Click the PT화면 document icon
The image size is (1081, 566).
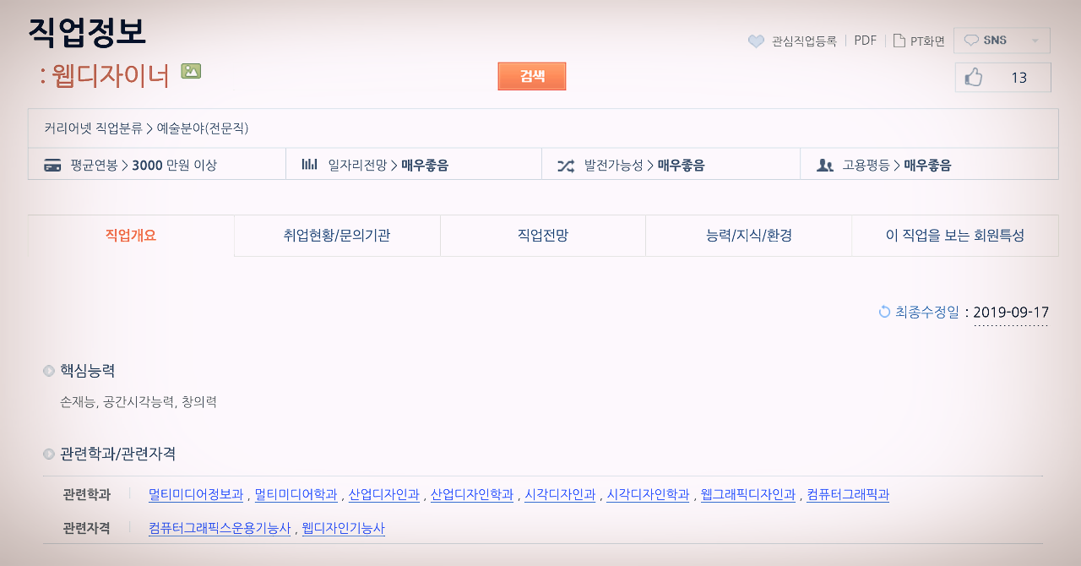[x=899, y=40]
